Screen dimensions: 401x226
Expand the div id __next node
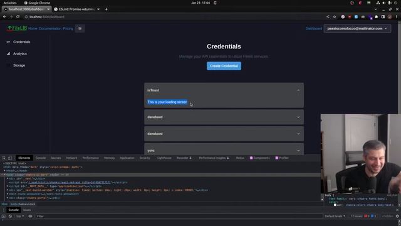8,178
